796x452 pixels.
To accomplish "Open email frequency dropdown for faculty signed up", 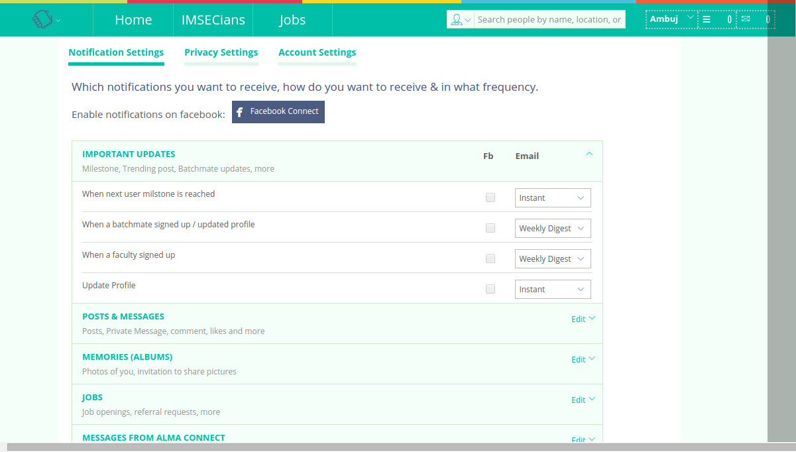I will (553, 259).
